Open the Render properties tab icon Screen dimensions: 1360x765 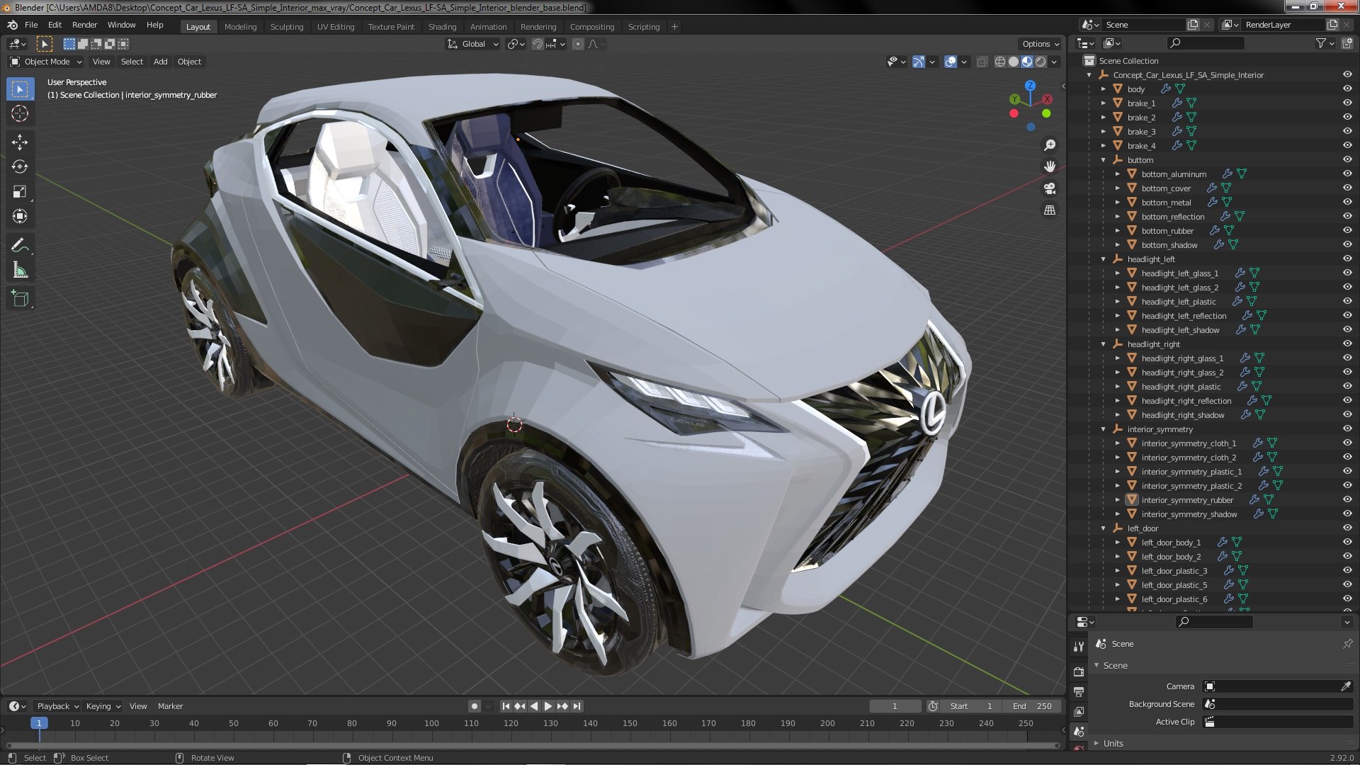(1079, 671)
